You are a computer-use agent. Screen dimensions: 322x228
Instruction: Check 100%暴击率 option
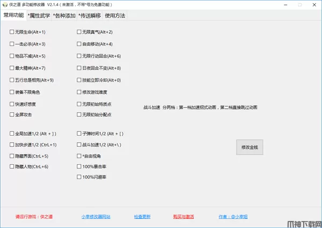click(79, 166)
